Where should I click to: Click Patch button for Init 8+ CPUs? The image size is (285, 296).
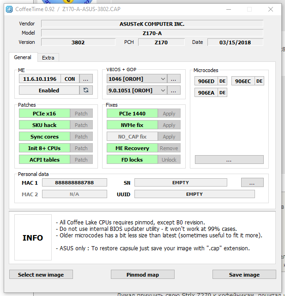point(81,148)
